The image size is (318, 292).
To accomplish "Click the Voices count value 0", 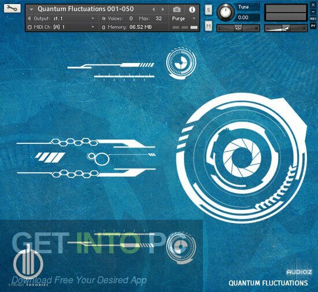I will point(131,19).
